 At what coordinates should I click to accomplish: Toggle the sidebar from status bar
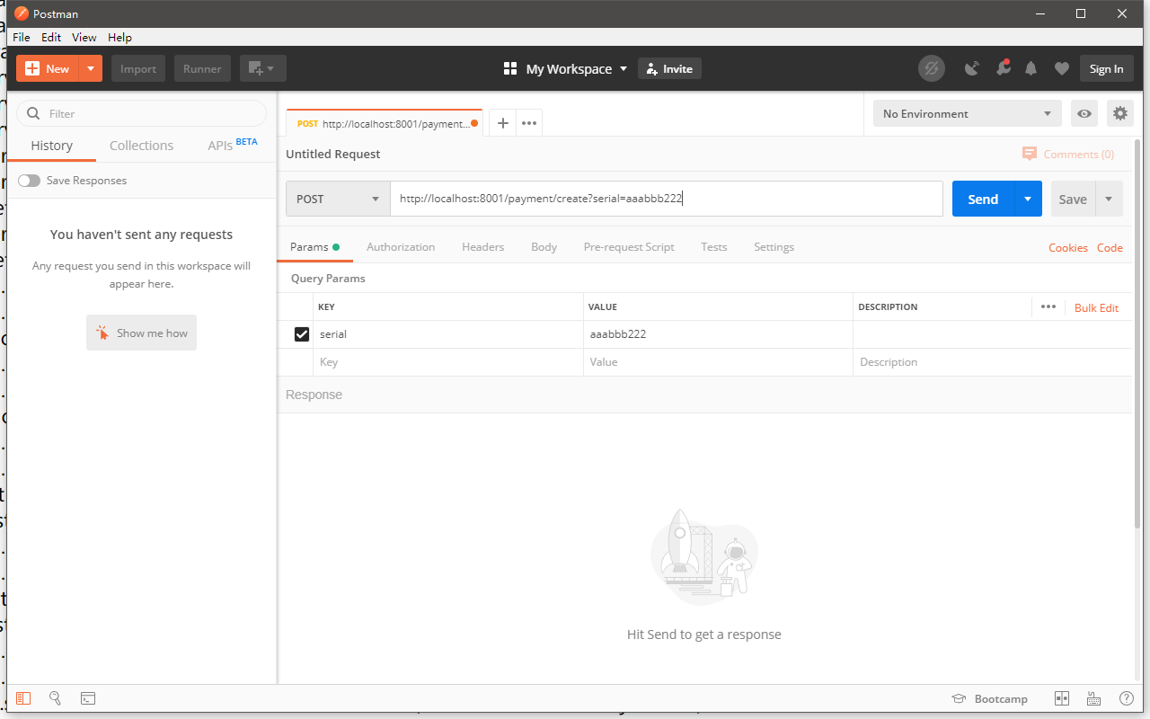pos(23,698)
